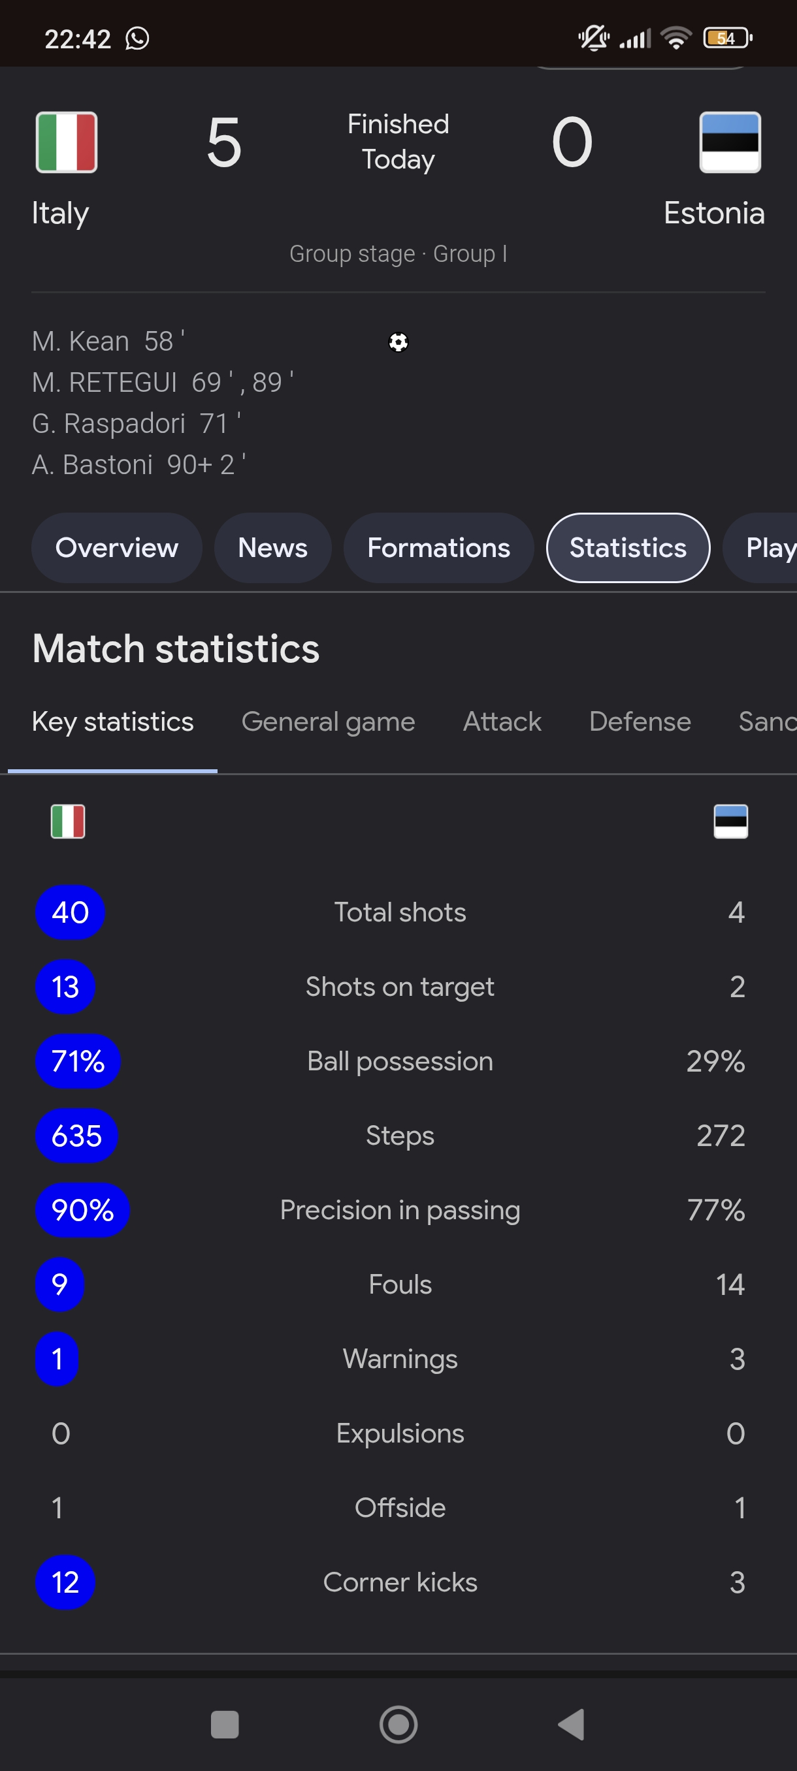Tap the recent apps square button
Screen dimensions: 797x1771
coord(225,1724)
